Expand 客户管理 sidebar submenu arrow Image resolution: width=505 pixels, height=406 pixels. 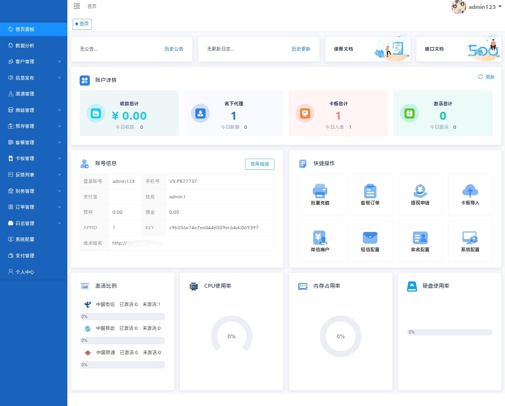point(59,61)
